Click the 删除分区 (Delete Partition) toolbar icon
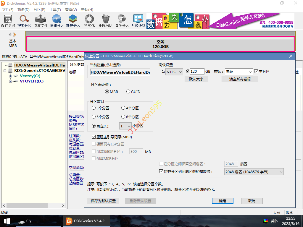 (106, 21)
